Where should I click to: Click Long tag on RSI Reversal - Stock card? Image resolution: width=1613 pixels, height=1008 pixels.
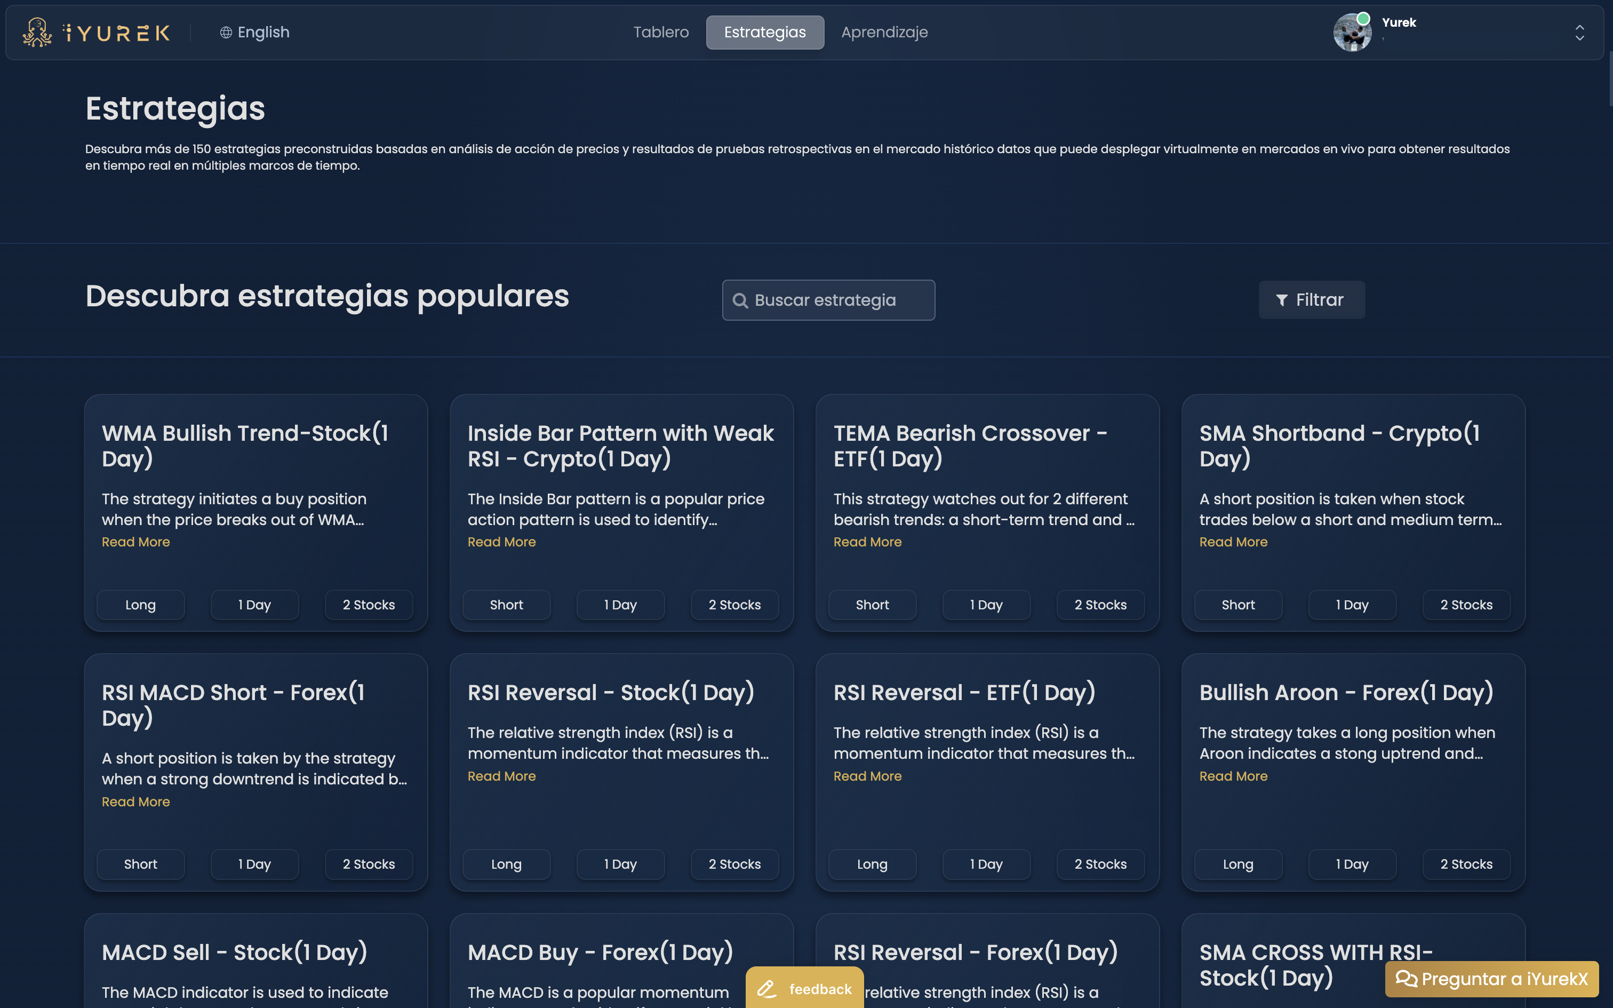tap(506, 864)
